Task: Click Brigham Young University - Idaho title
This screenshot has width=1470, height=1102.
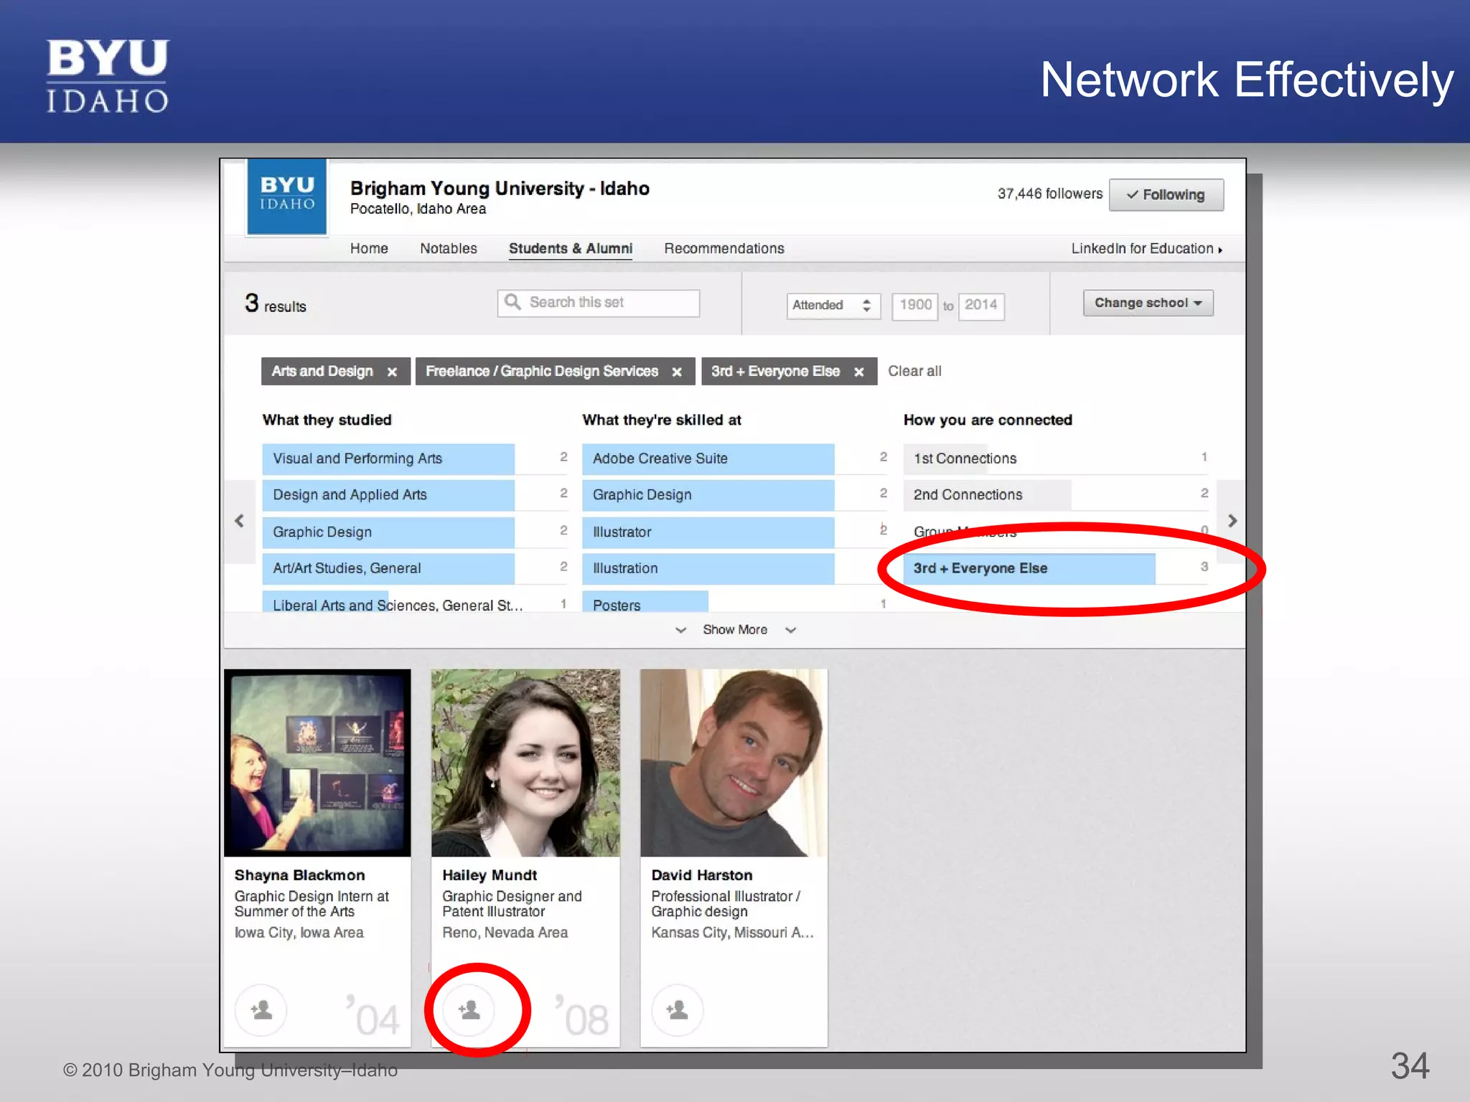Action: 500,189
